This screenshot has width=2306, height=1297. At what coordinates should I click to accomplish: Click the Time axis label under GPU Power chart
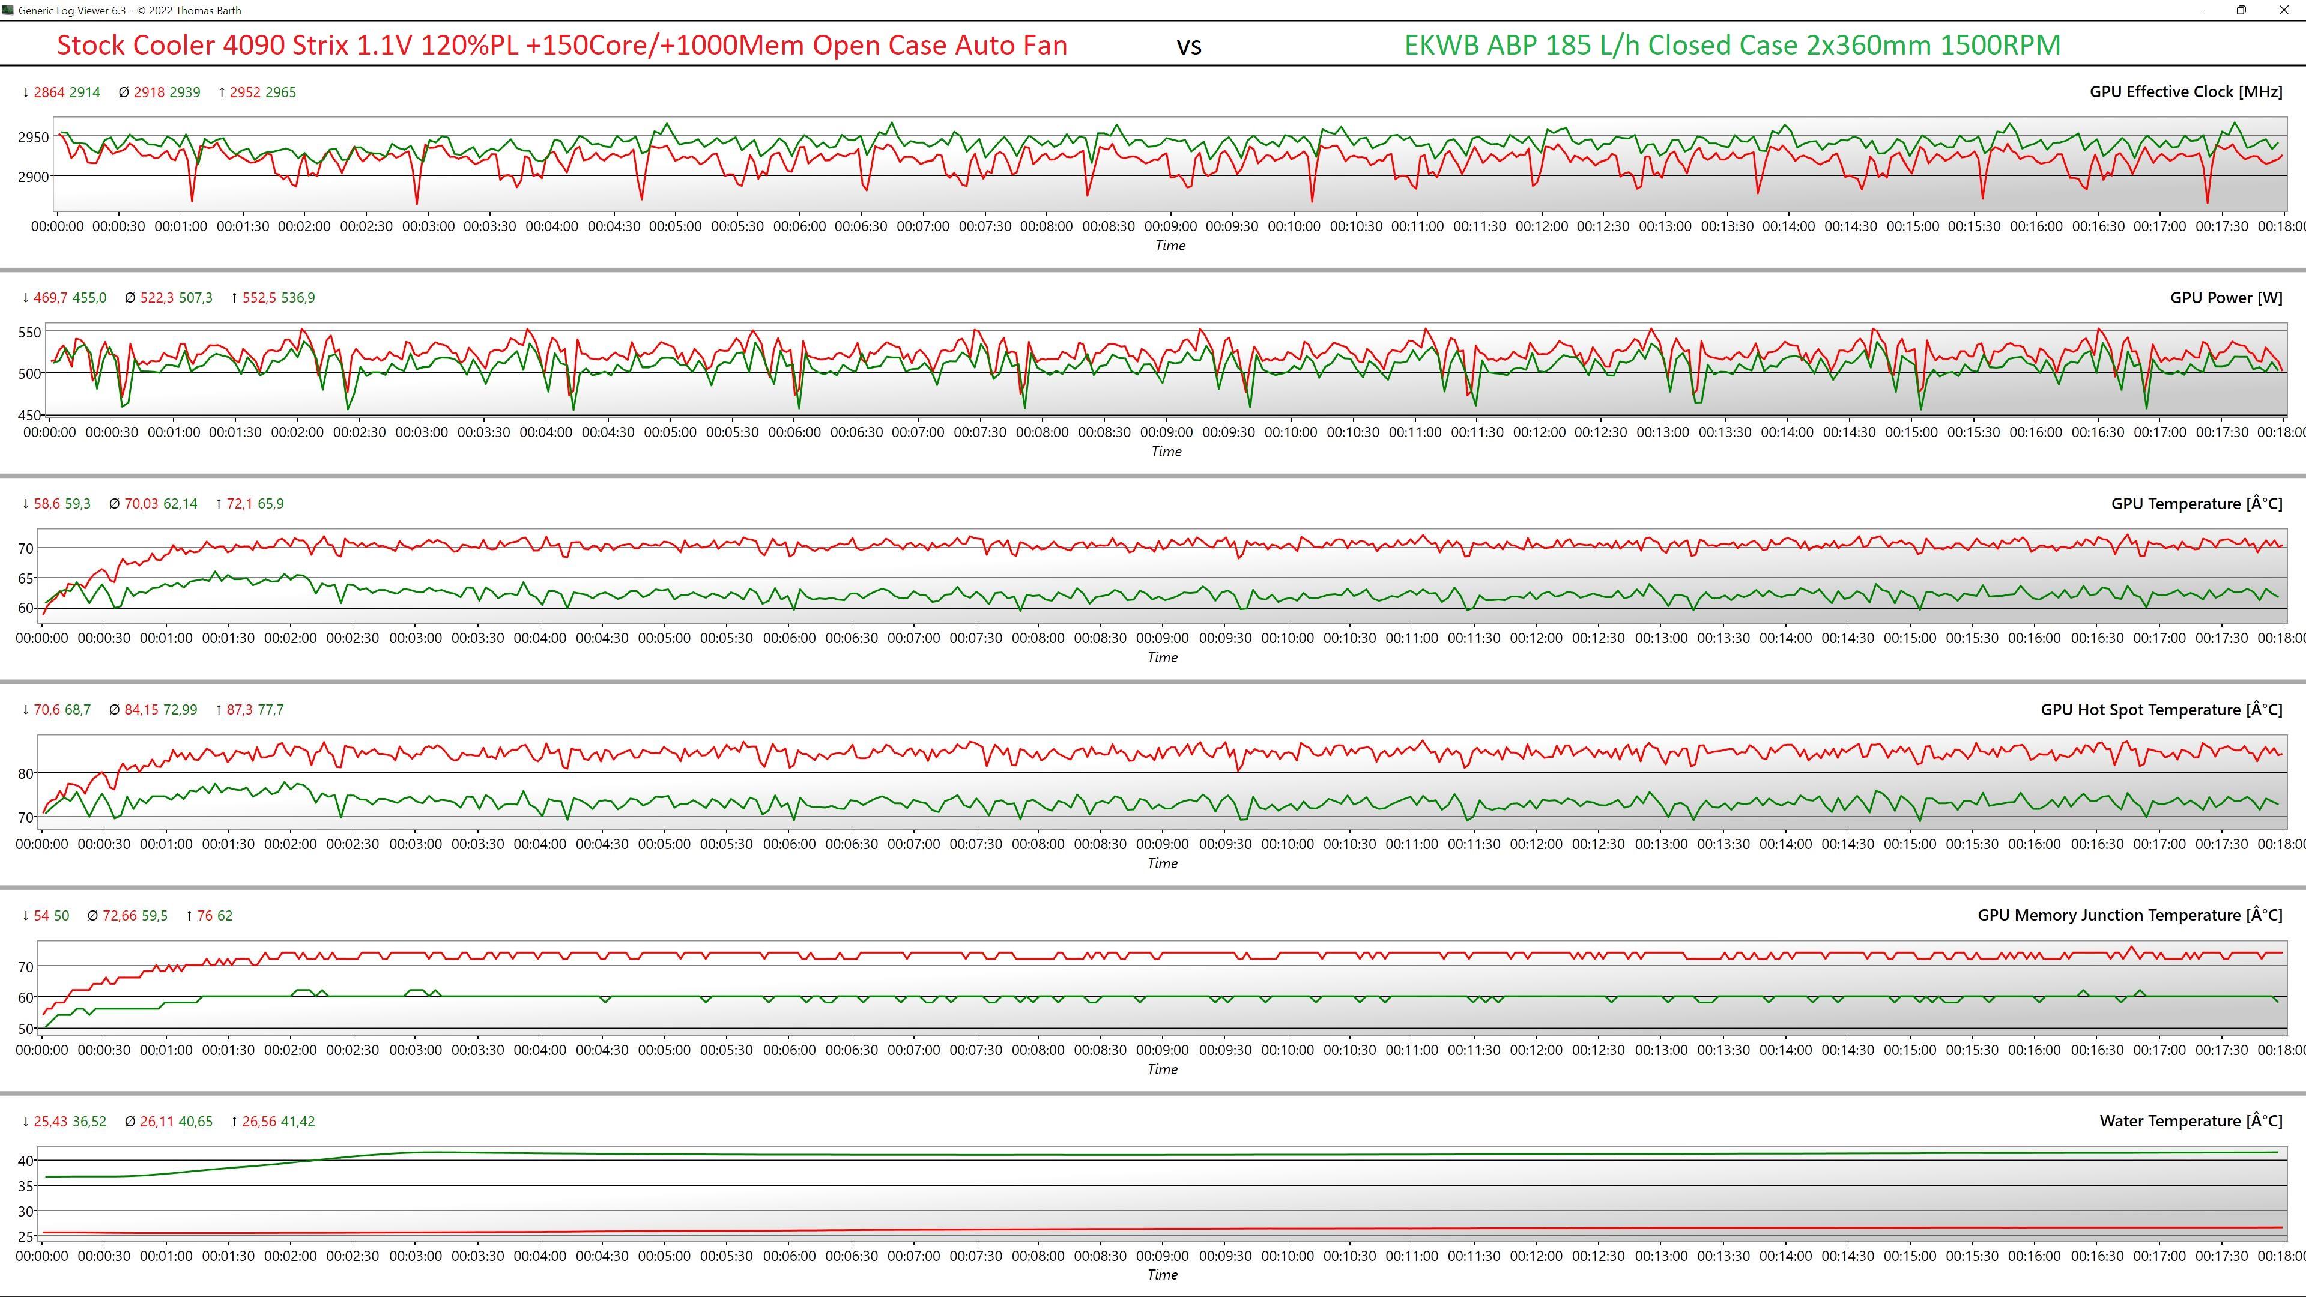1166,451
